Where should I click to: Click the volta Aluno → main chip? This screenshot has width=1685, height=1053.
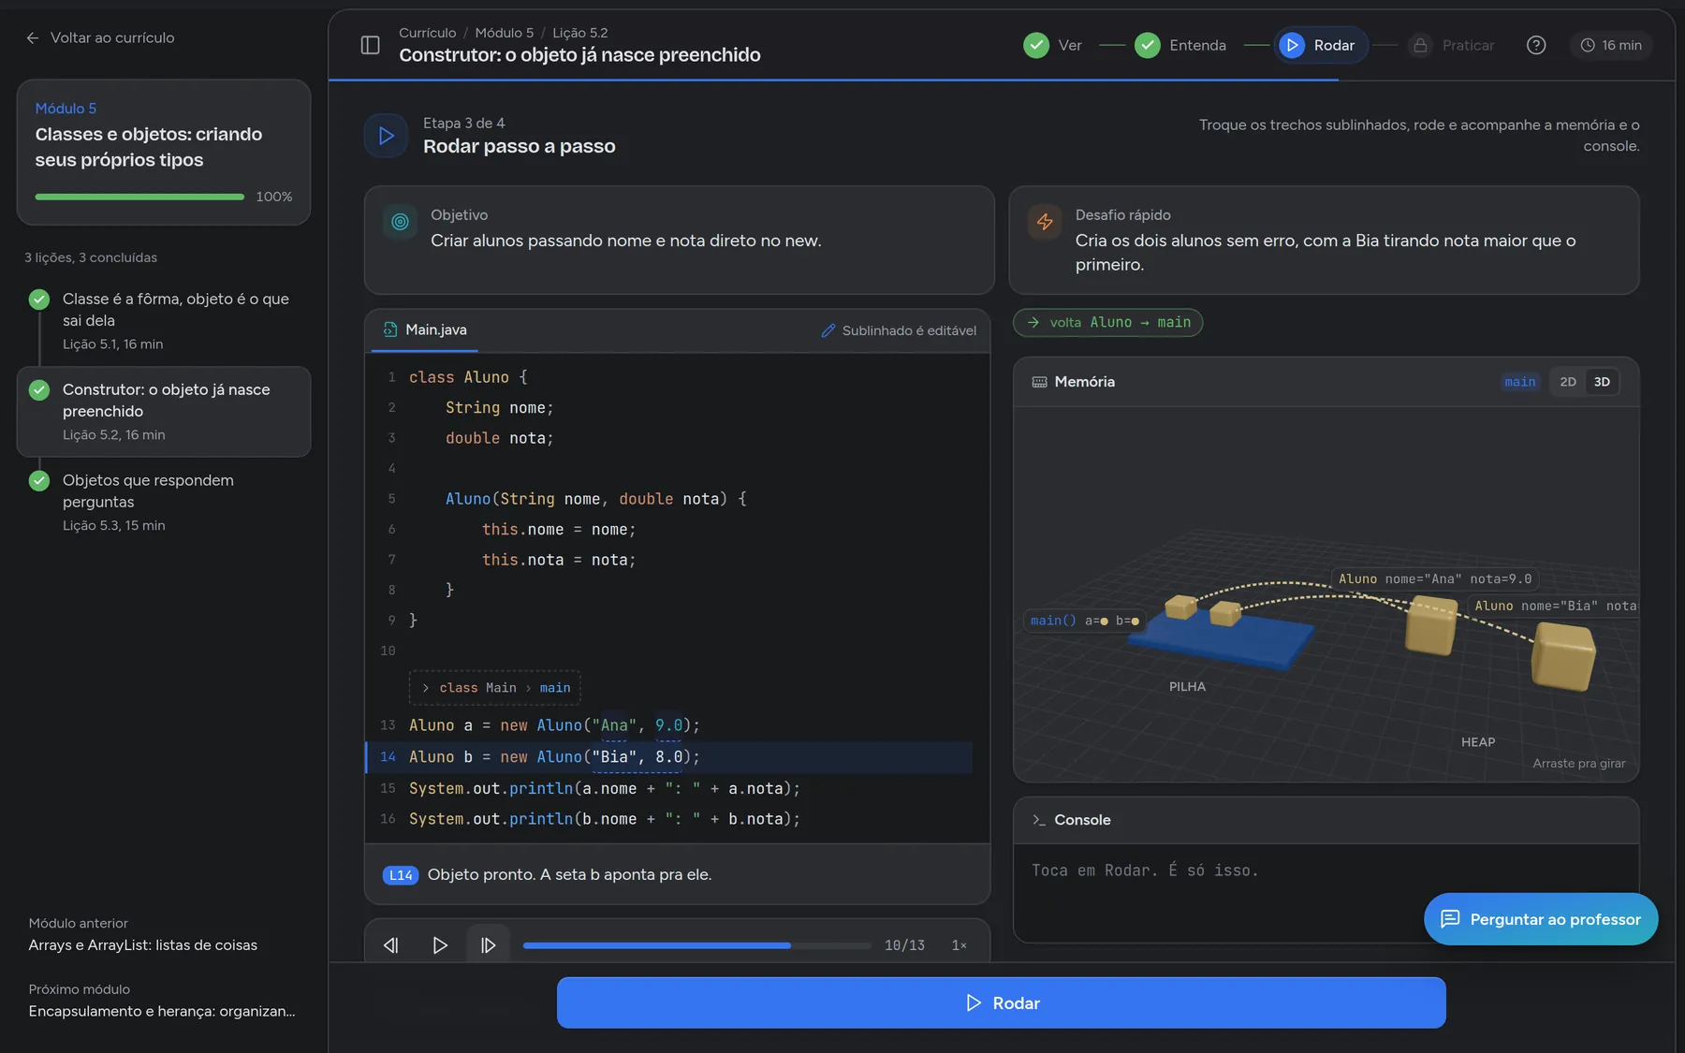pos(1108,322)
